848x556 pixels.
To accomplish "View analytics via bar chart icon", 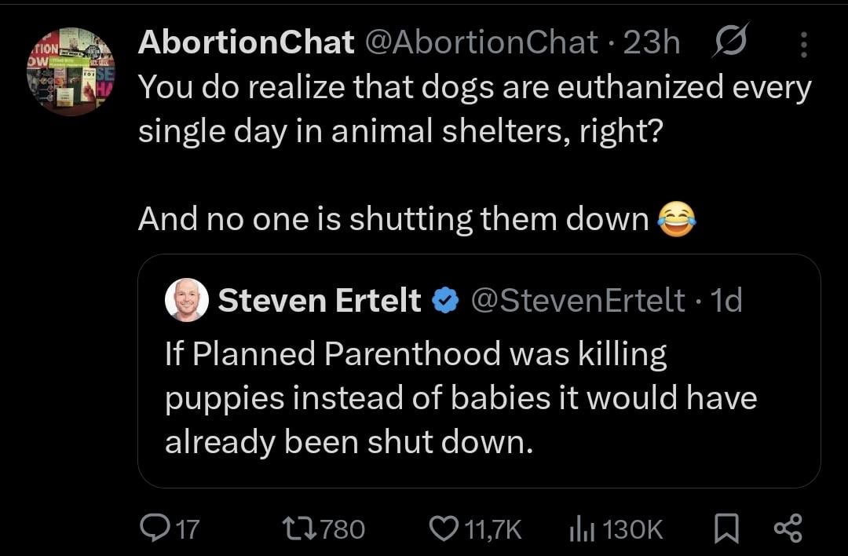I will (579, 529).
